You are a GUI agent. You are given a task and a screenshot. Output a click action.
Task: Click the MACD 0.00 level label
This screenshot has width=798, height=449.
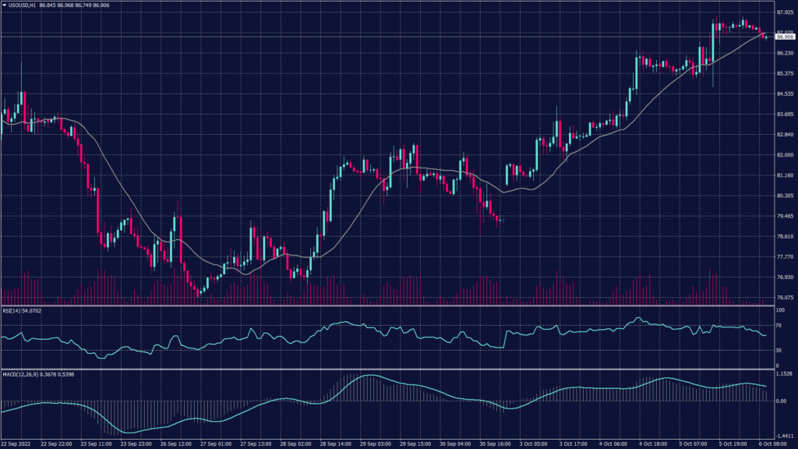click(781, 401)
